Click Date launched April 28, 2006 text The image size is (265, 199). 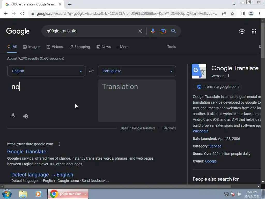click(216, 139)
